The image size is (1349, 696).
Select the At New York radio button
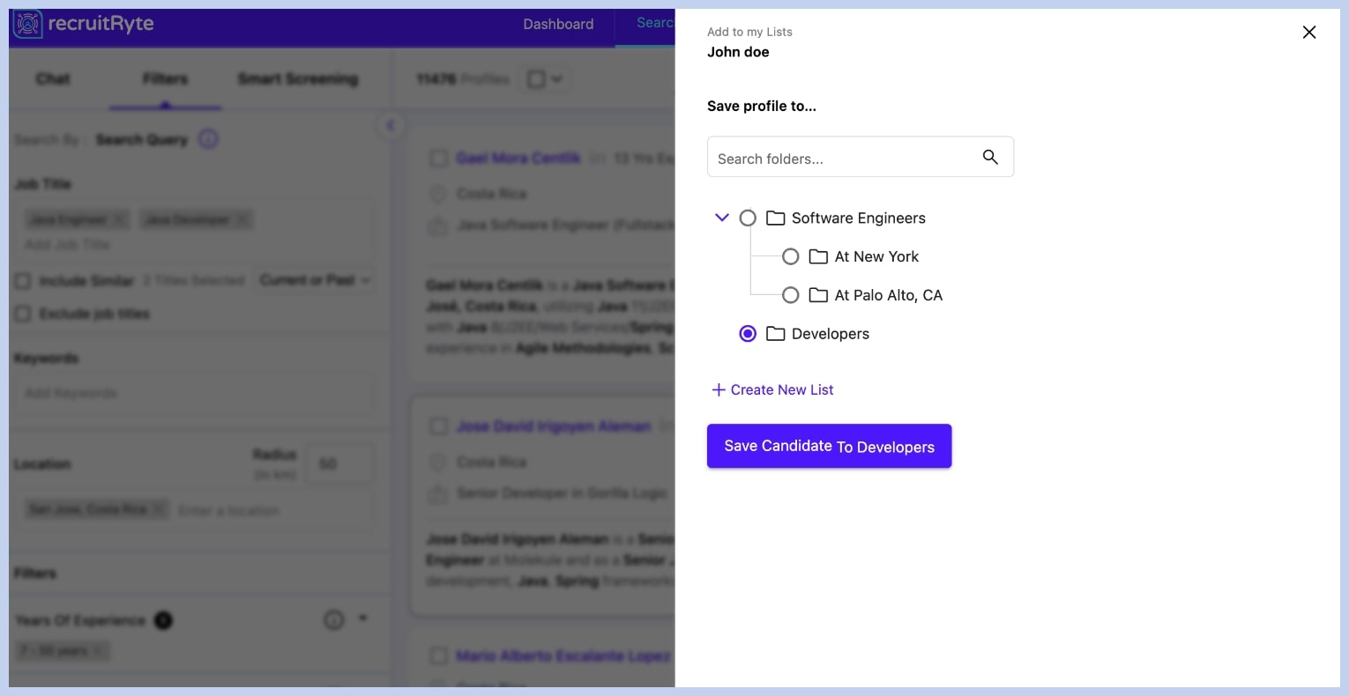point(791,256)
